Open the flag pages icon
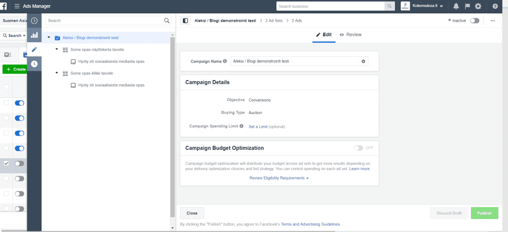 [467, 6]
